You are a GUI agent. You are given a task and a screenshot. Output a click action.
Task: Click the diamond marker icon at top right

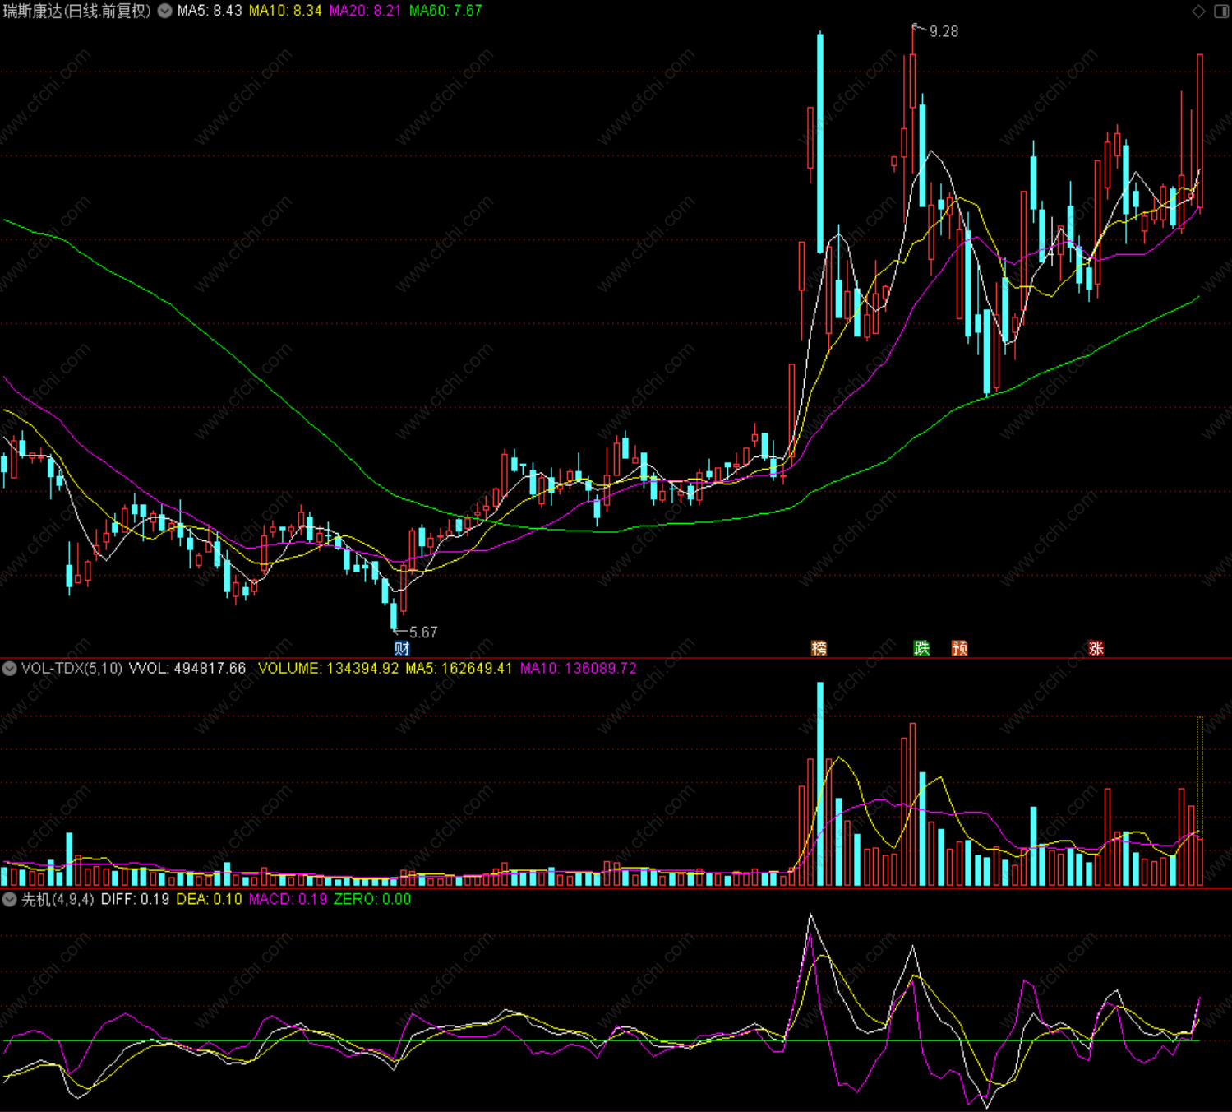click(1198, 11)
